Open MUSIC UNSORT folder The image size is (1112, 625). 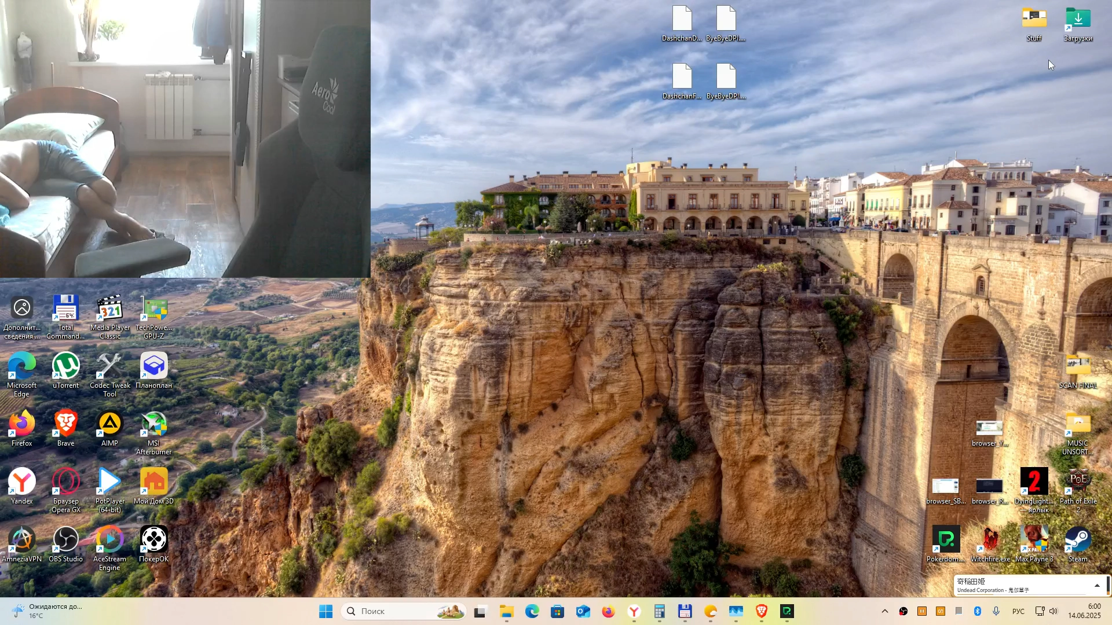[x=1078, y=432]
